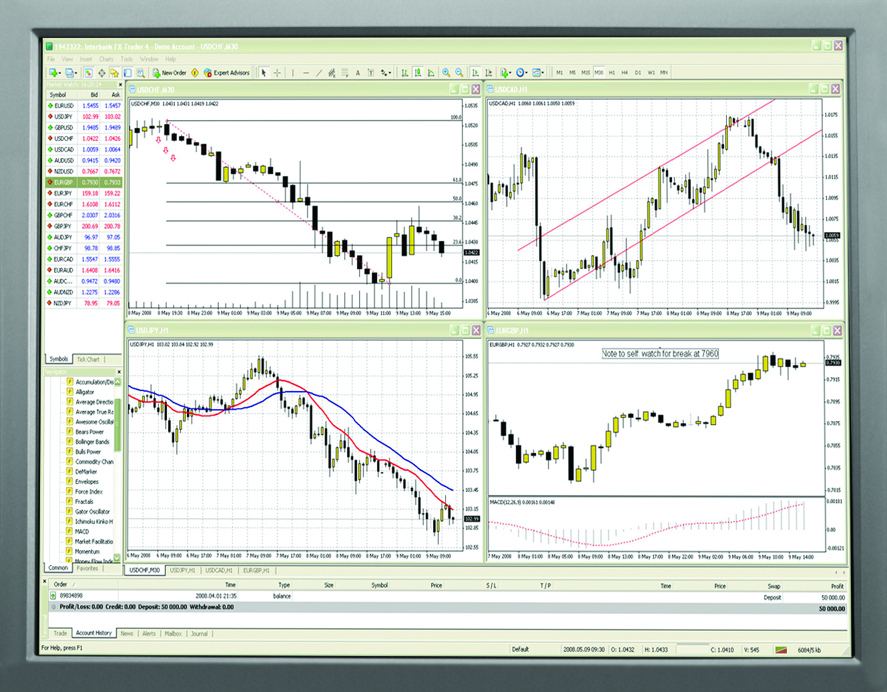The image size is (887, 692).
Task: Zoom out on the chart
Action: [x=459, y=73]
